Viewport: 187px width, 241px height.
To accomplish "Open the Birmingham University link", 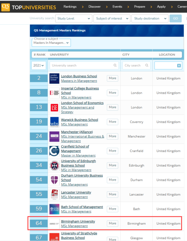I will (78, 221).
